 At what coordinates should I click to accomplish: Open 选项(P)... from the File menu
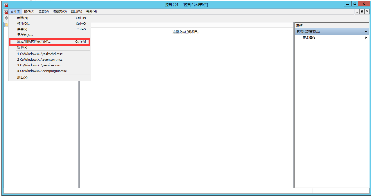tap(50, 47)
